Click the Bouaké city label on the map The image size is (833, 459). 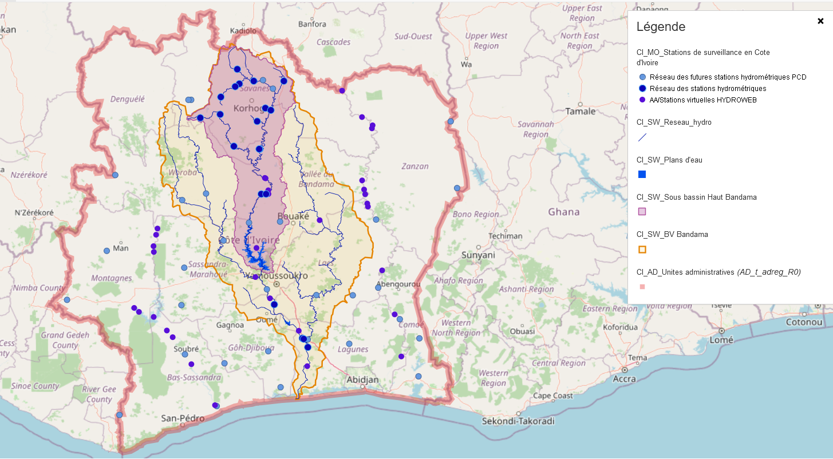pos(293,216)
